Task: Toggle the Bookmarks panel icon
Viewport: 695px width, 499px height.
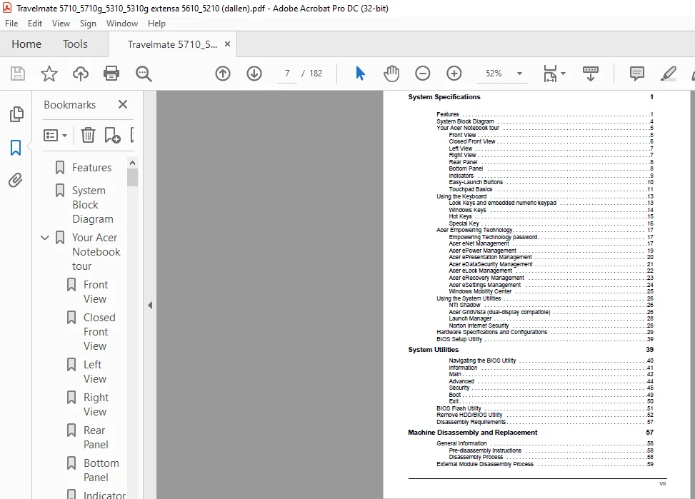Action: [16, 148]
